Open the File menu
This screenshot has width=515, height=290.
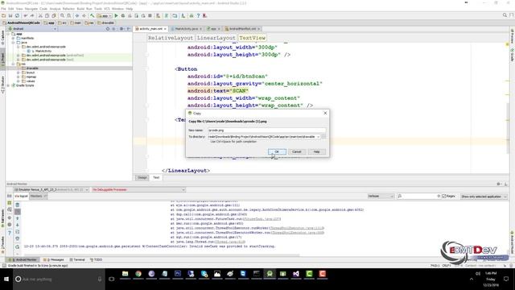(x=3, y=9)
